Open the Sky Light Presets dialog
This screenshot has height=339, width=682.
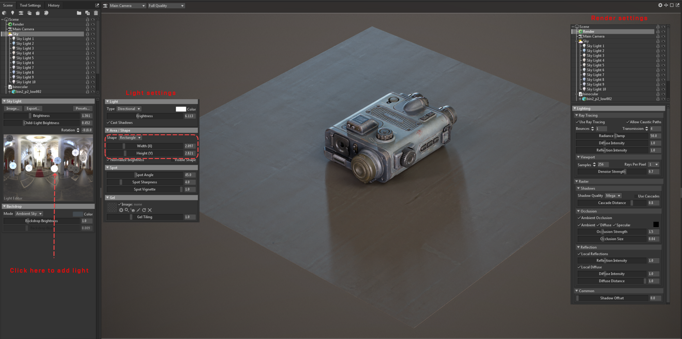click(83, 108)
